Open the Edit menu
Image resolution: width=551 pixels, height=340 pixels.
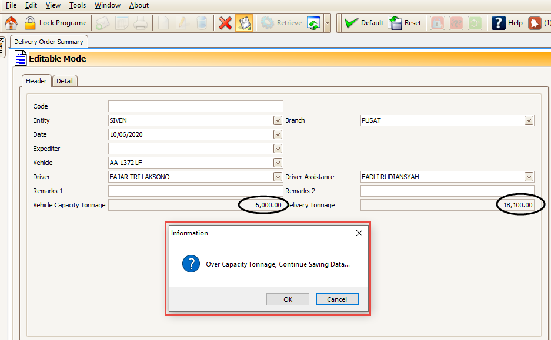pyautogui.click(x=31, y=5)
